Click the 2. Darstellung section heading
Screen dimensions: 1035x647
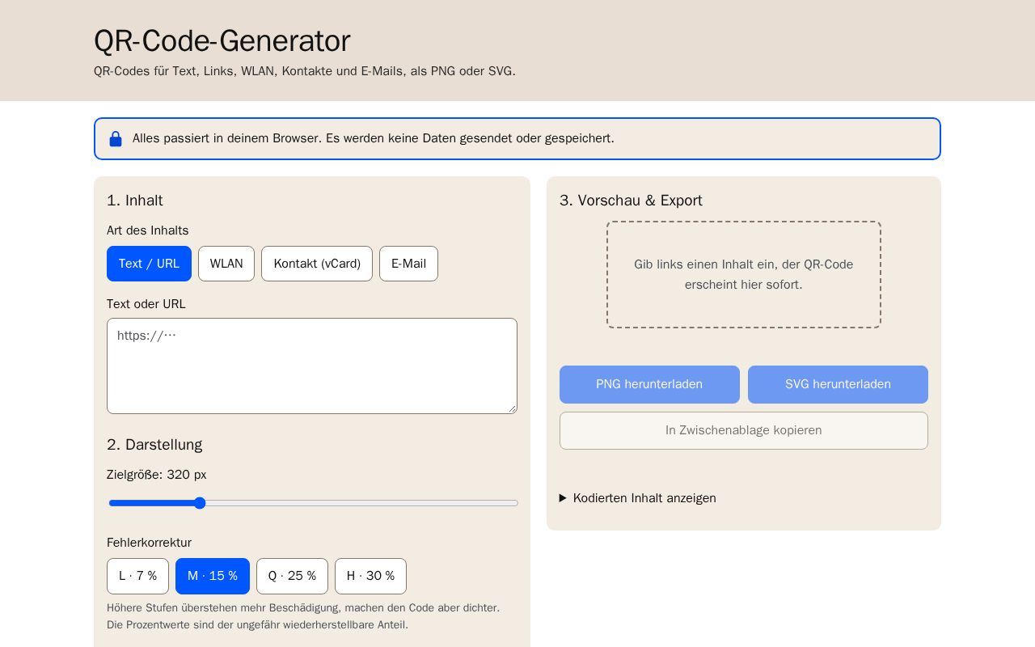point(154,445)
